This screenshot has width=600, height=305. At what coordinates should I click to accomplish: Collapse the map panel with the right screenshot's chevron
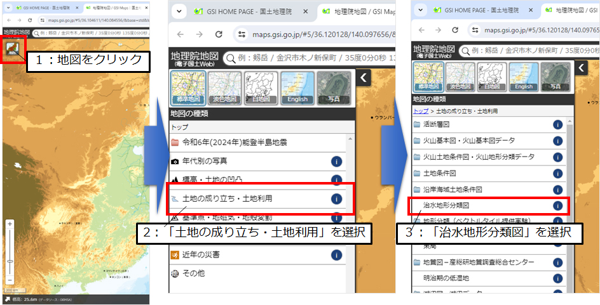581,68
